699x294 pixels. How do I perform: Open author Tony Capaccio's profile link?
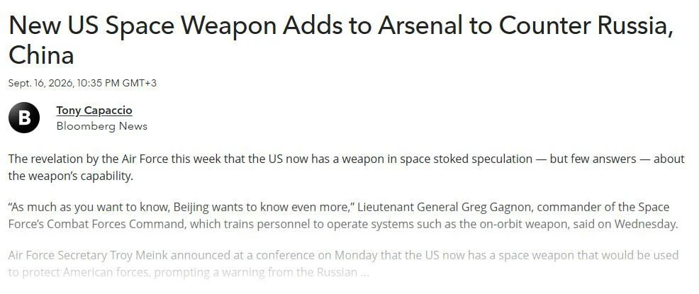(x=94, y=111)
